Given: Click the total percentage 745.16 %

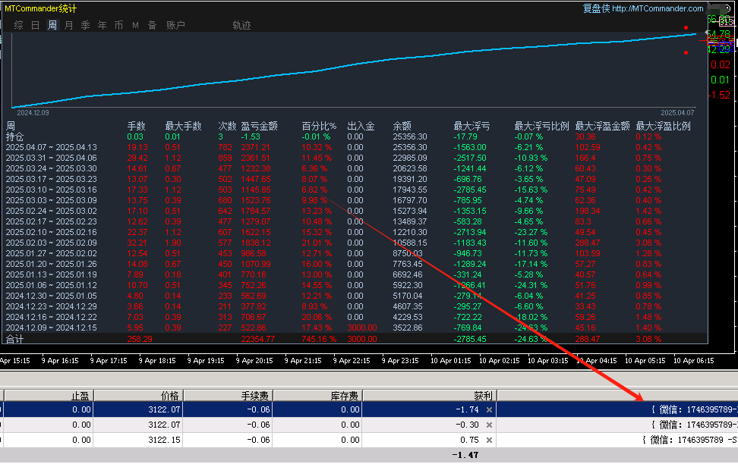Looking at the screenshot, I should tap(319, 339).
